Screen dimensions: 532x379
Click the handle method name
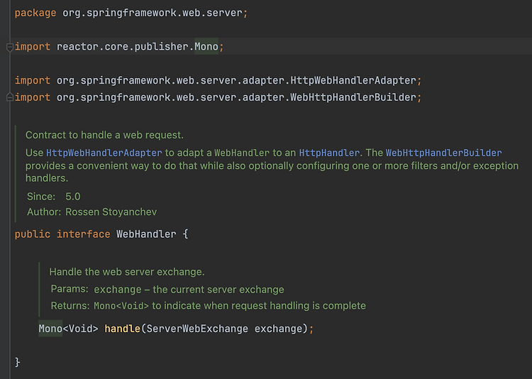(x=122, y=329)
